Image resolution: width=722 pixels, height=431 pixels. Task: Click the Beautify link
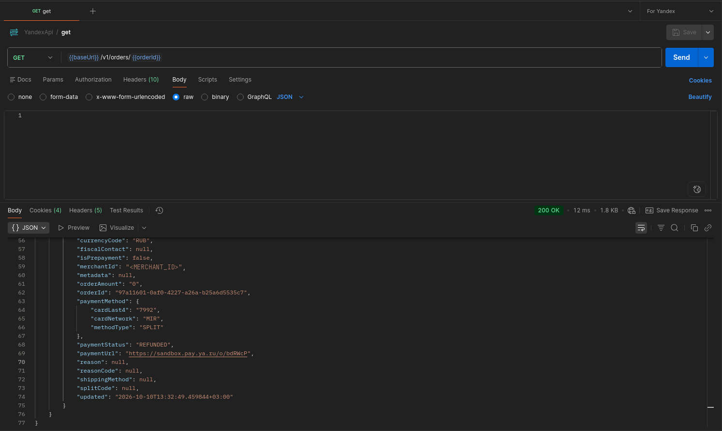(700, 97)
